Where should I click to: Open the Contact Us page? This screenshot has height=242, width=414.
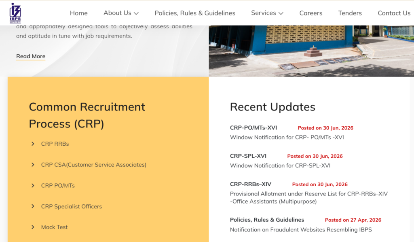click(x=394, y=13)
